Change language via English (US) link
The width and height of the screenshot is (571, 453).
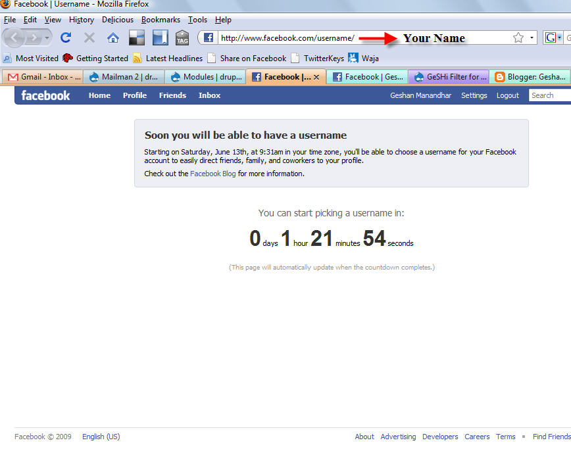click(x=101, y=437)
